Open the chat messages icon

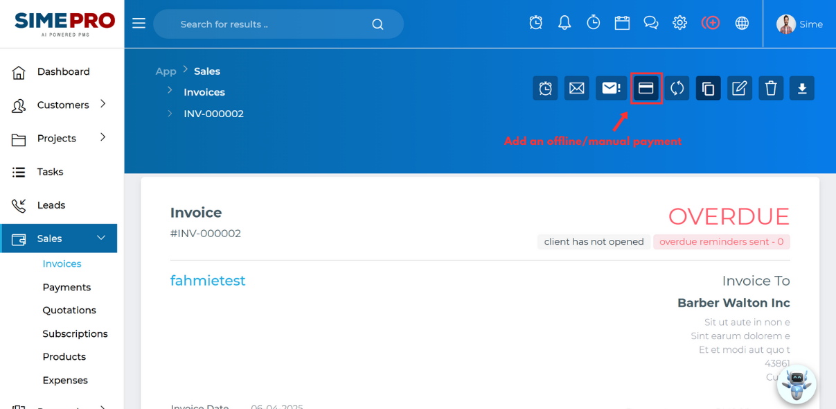click(x=651, y=23)
